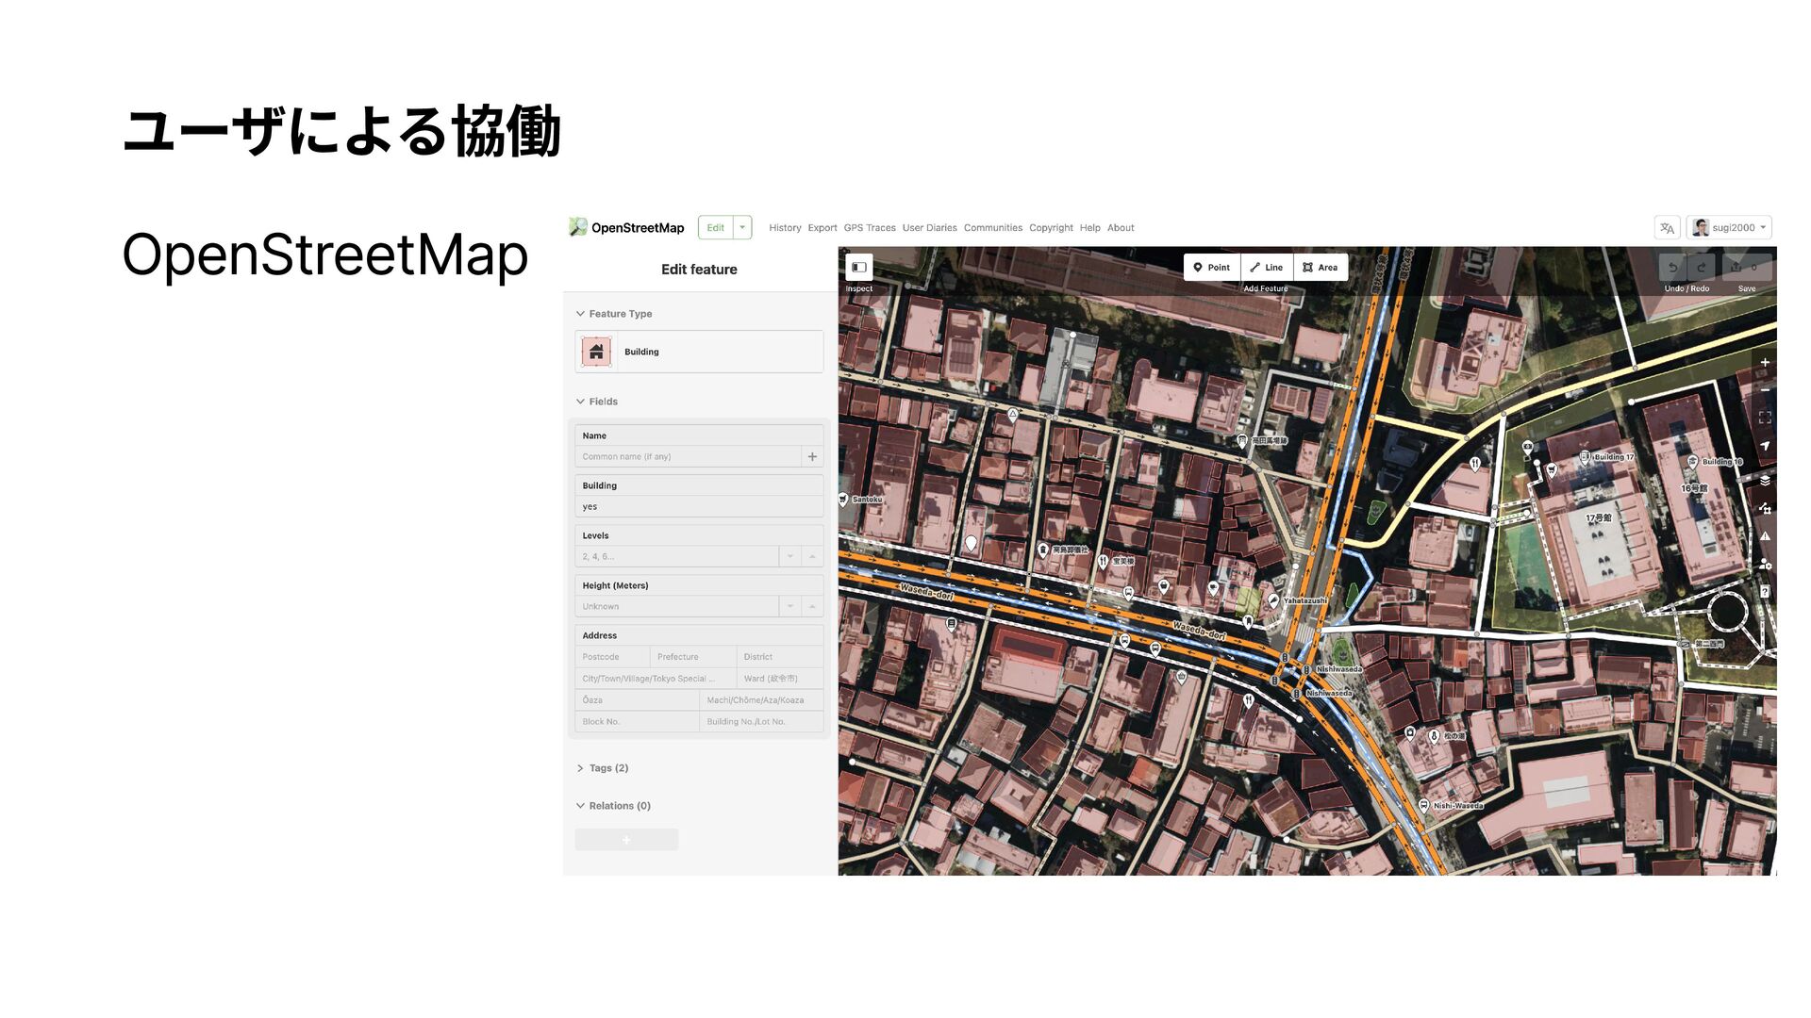Click the geolocate arrow icon

click(1764, 446)
